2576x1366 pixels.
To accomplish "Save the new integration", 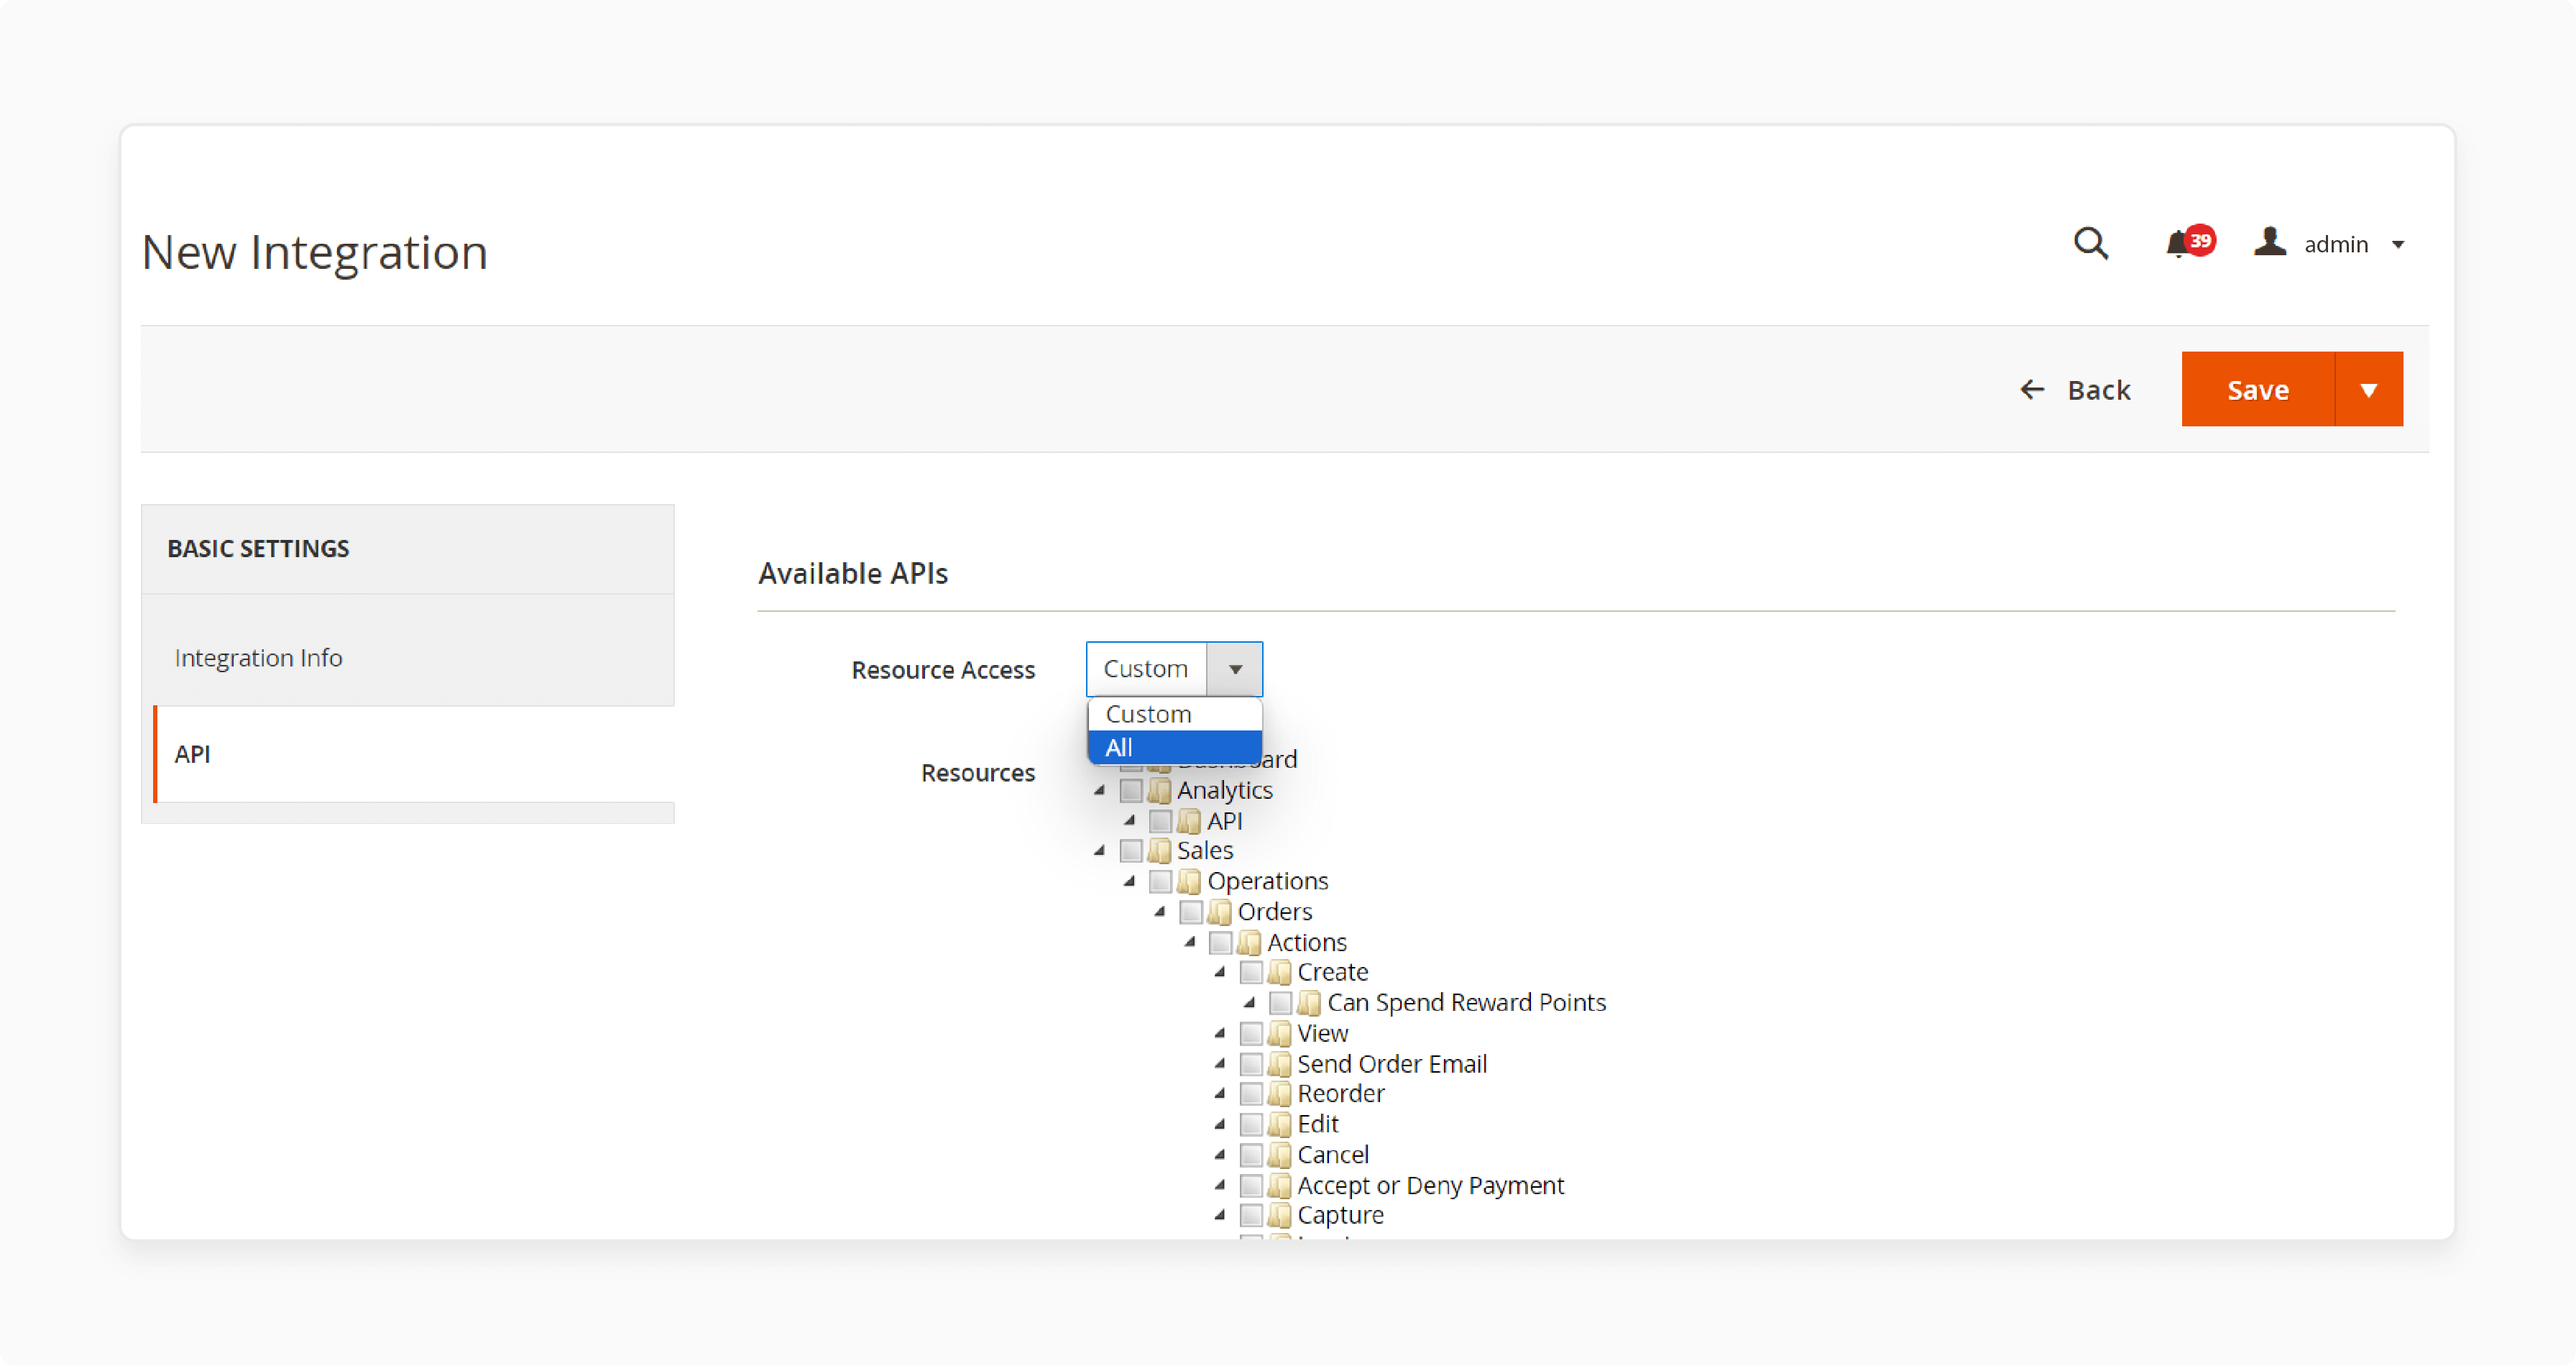I will point(2257,389).
